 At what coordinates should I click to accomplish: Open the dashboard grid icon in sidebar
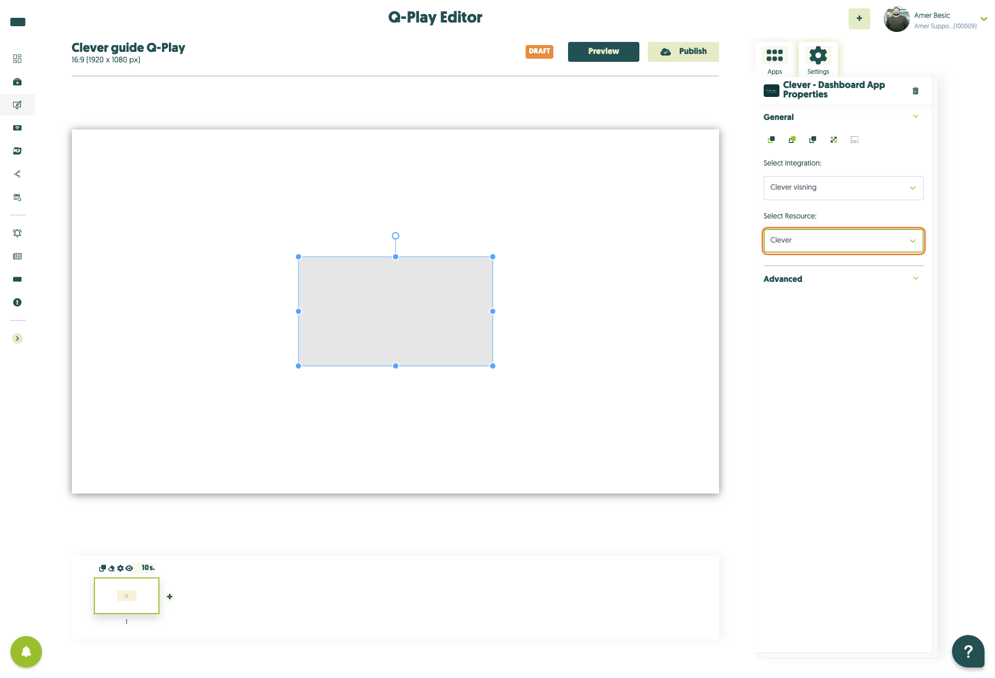pyautogui.click(x=17, y=59)
